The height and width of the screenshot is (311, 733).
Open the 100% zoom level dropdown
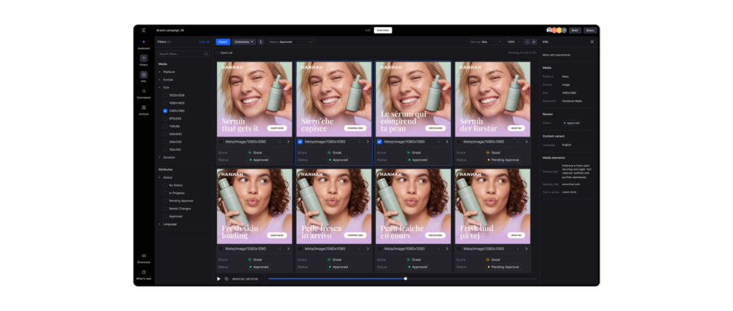[514, 41]
